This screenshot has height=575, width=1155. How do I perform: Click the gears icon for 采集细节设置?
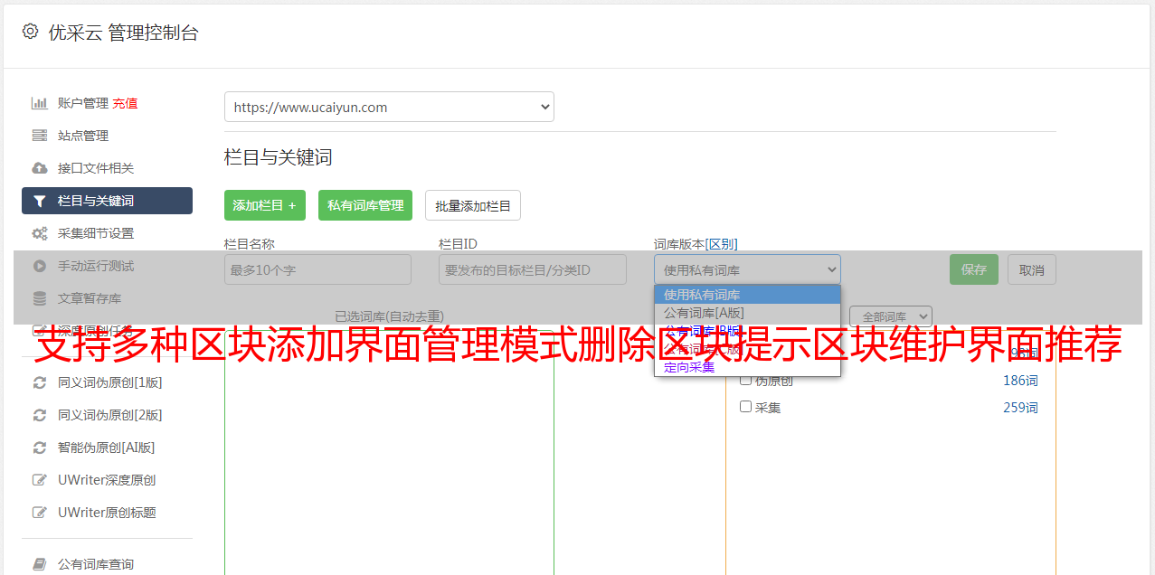point(40,233)
